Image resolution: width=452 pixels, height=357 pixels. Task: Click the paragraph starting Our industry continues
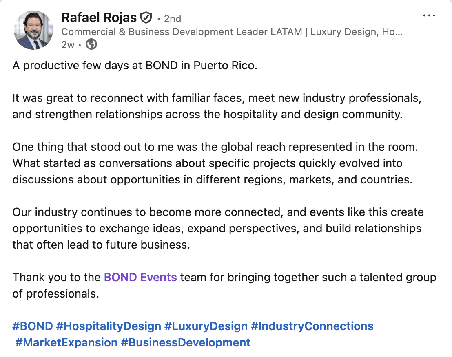tap(218, 228)
